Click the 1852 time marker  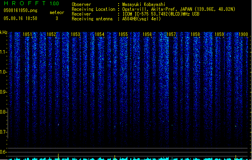(51, 34)
